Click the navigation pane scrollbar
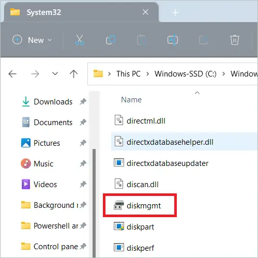The height and width of the screenshot is (258, 258). [x=94, y=203]
